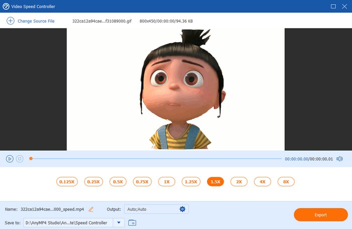This screenshot has height=229, width=352.
Task: Play the video preview
Action: click(x=10, y=159)
